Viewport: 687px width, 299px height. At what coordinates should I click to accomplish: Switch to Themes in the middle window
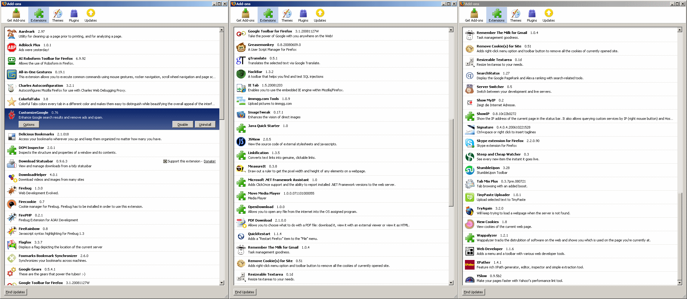[x=286, y=15]
